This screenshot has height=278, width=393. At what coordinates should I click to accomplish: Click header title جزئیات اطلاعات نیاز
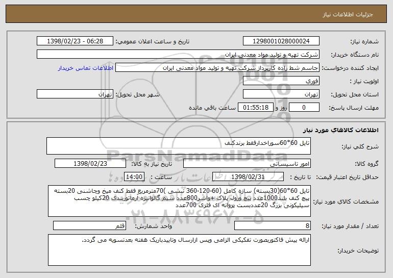point(348,14)
